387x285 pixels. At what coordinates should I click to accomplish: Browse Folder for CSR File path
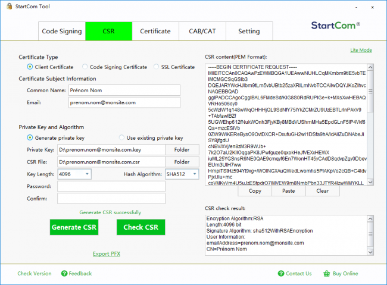(182, 162)
